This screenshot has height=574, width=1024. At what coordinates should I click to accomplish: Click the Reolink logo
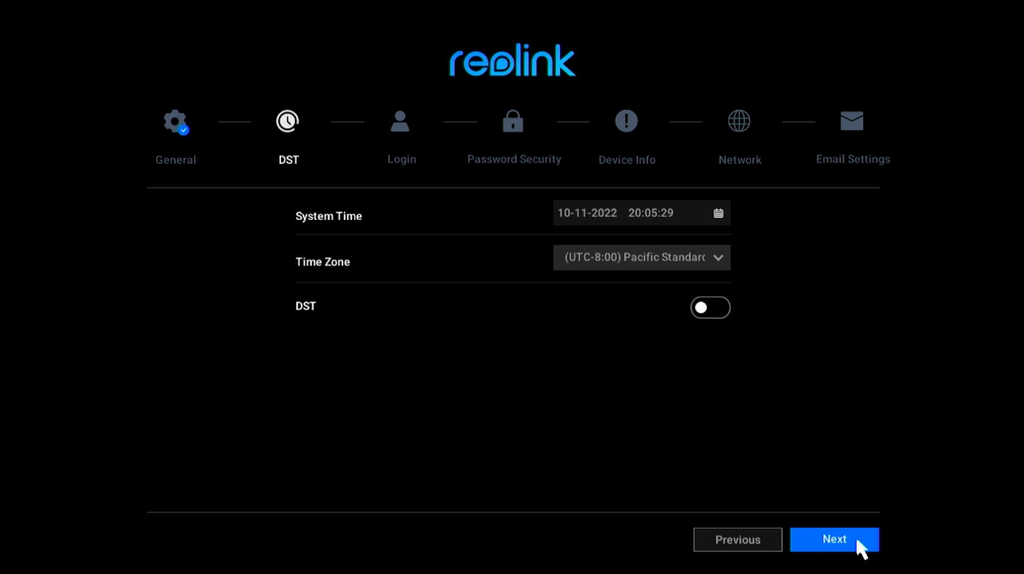pyautogui.click(x=512, y=61)
